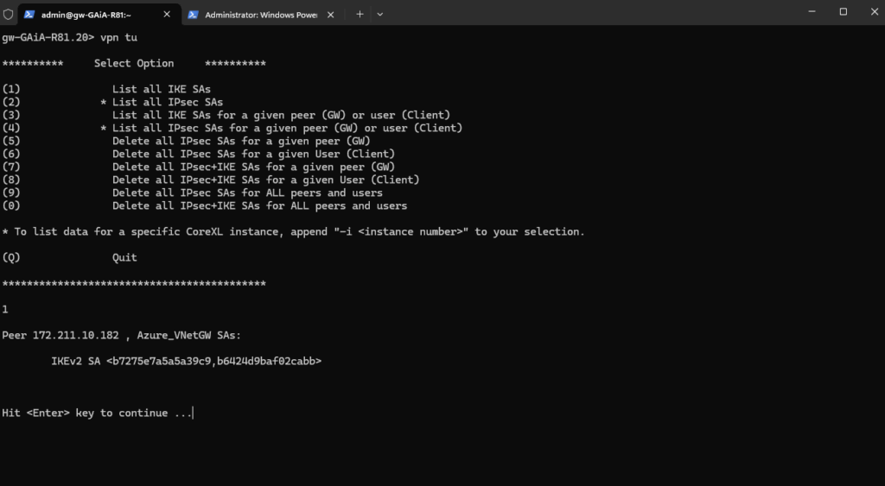The width and height of the screenshot is (885, 486).
Task: Click the shield icon in title bar
Action: [x=8, y=14]
